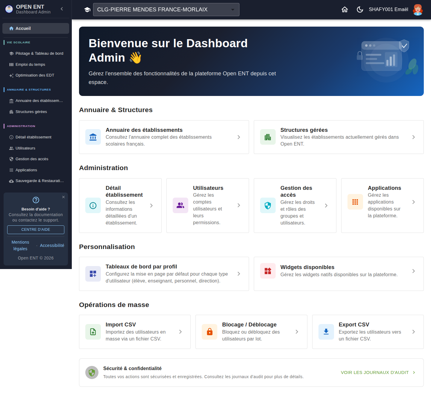Viewport: 431px width, 394px height.
Task: Click the Structures gérées building icon
Action: (x=268, y=137)
